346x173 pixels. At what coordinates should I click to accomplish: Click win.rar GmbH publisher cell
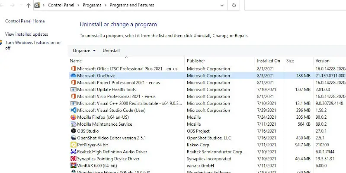tap(200, 166)
